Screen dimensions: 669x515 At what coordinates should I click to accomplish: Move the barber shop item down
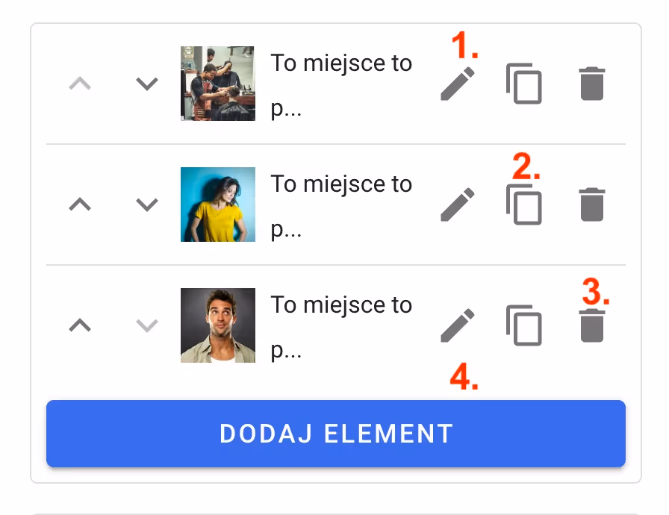click(147, 84)
